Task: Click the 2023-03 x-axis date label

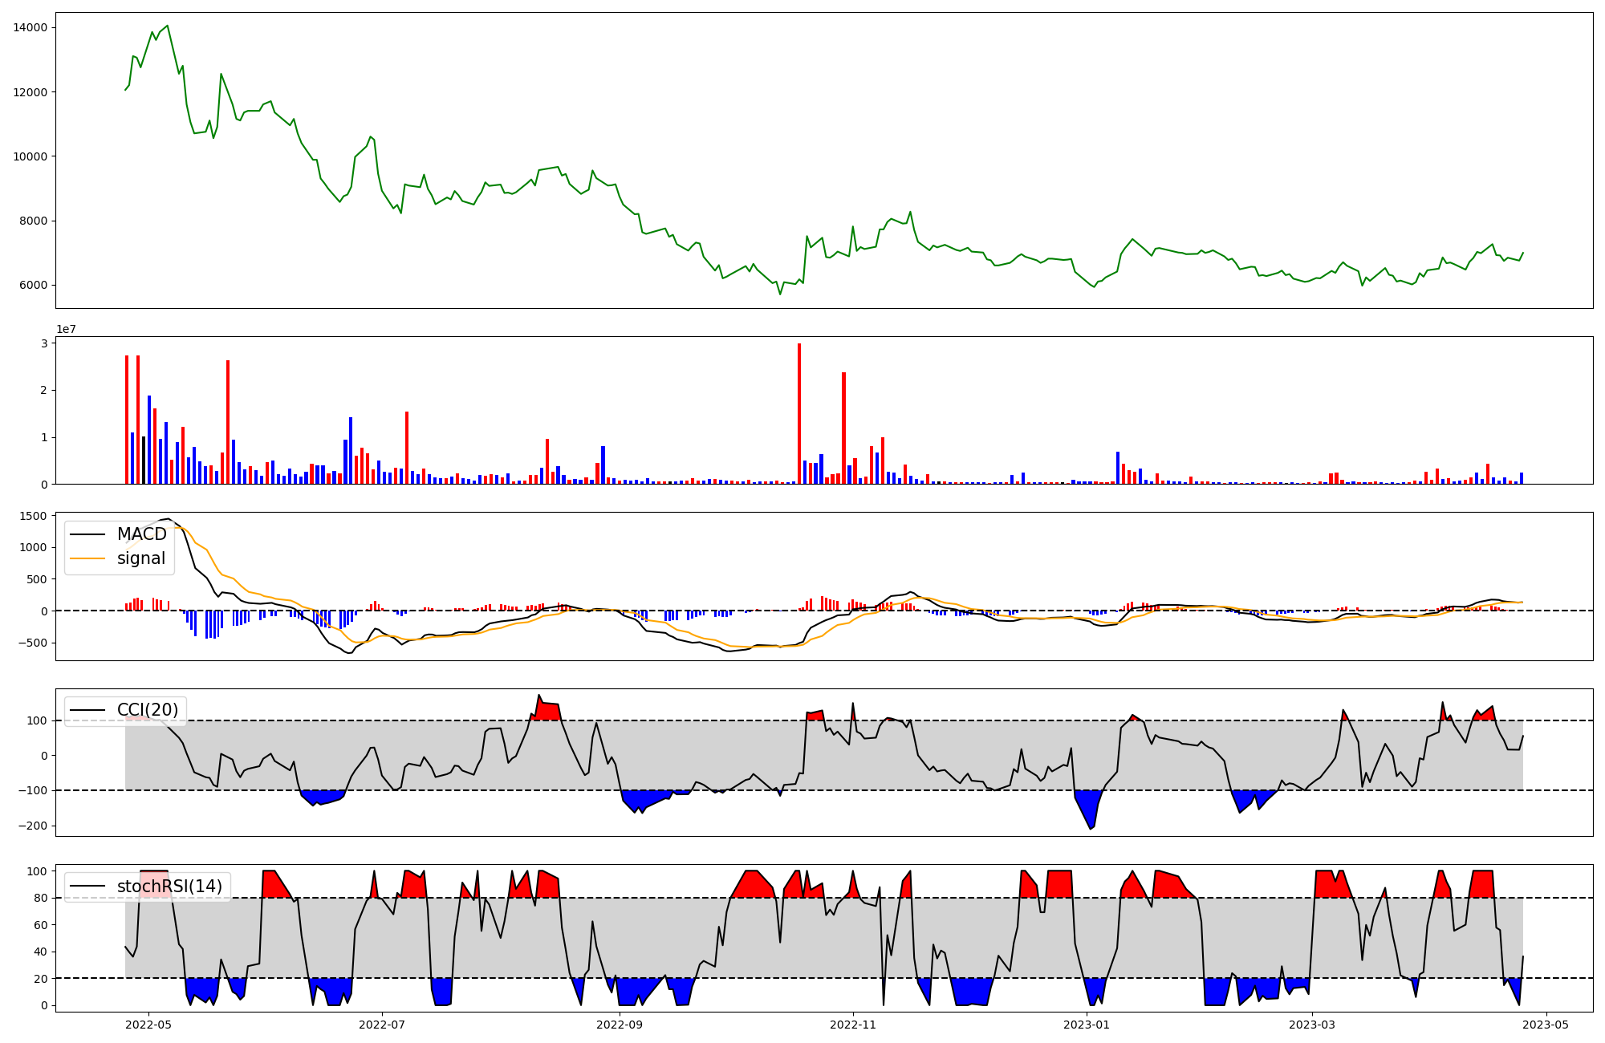Action: [x=1312, y=1025]
